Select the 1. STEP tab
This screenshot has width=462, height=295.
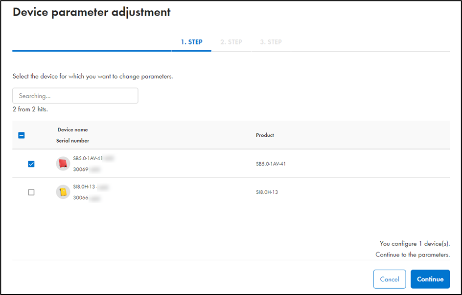[x=191, y=42]
